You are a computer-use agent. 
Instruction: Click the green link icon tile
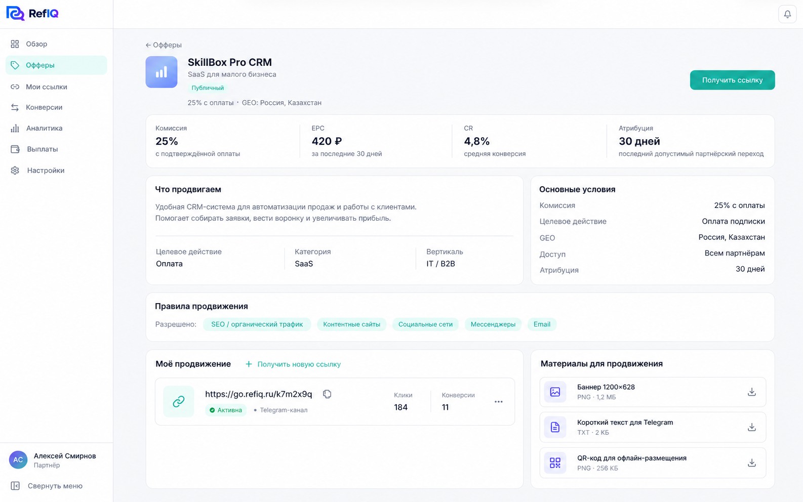[x=178, y=402]
